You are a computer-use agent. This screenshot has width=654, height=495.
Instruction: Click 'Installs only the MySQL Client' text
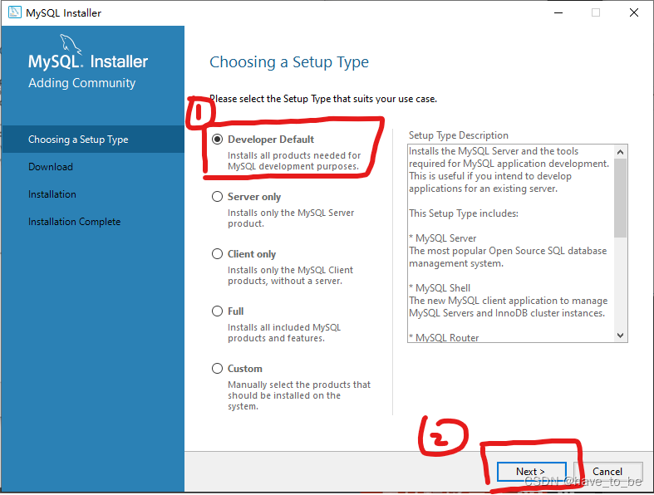(x=290, y=275)
